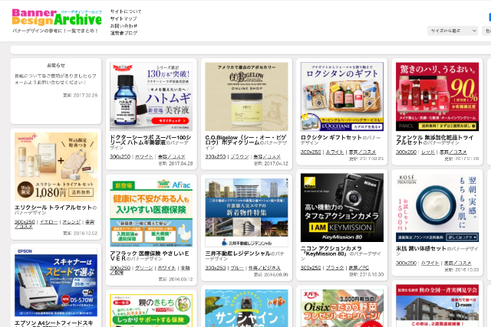Click 300x250 tag under ニコン card
Image resolution: width=491 pixels, height=327 pixels.
311,267
